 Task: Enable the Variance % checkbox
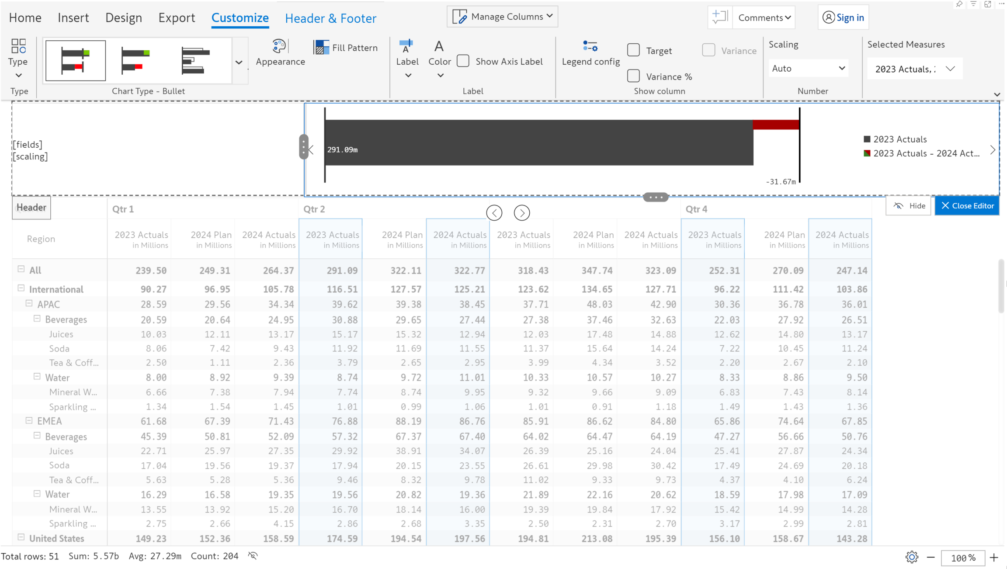(x=633, y=76)
